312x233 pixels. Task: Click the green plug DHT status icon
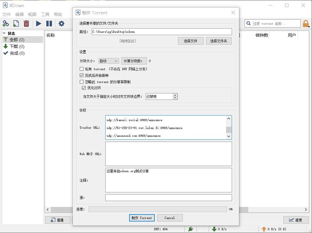tap(191, 229)
